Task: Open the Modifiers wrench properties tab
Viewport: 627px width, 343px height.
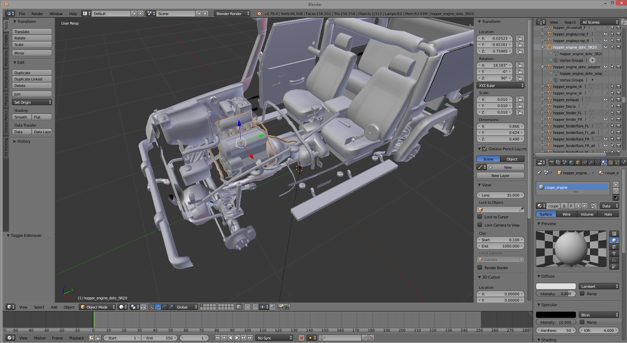Action: point(591,163)
